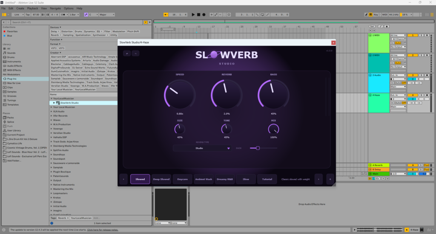
Task: Open the Options menu
Action: coord(69,8)
